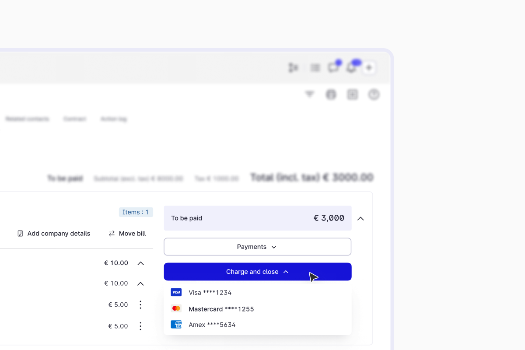This screenshot has width=525, height=350.
Task: Open the list view icon in header
Action: (x=315, y=68)
